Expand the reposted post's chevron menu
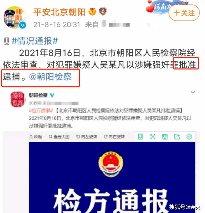205x213 pixels. (x=193, y=92)
